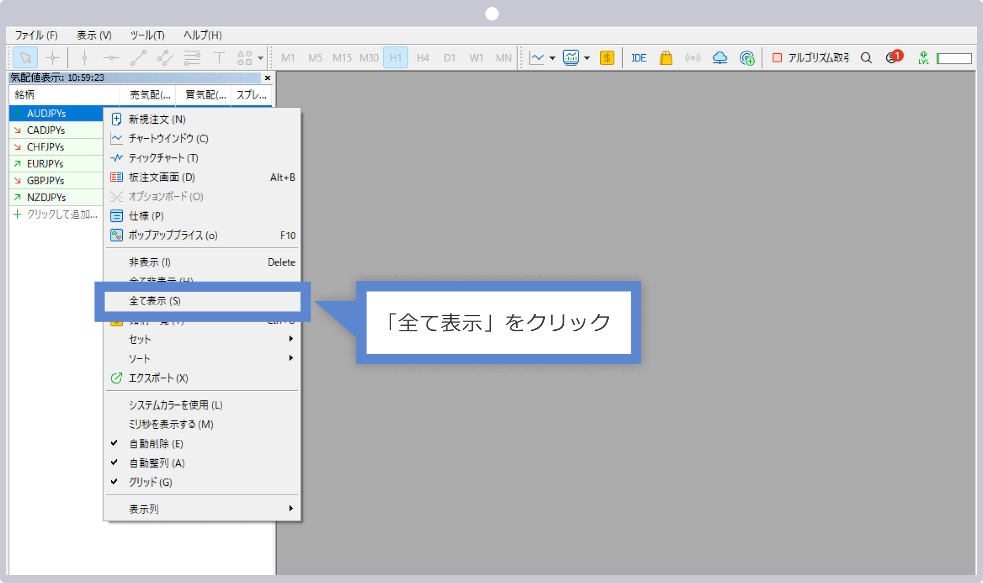Open notifications with red badge
The image size is (983, 583).
tap(894, 57)
